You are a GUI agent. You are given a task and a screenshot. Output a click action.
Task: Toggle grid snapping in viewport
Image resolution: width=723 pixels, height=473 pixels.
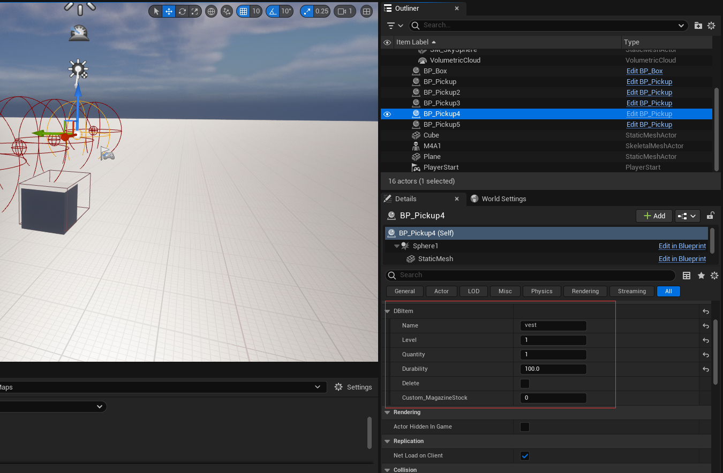(x=244, y=11)
